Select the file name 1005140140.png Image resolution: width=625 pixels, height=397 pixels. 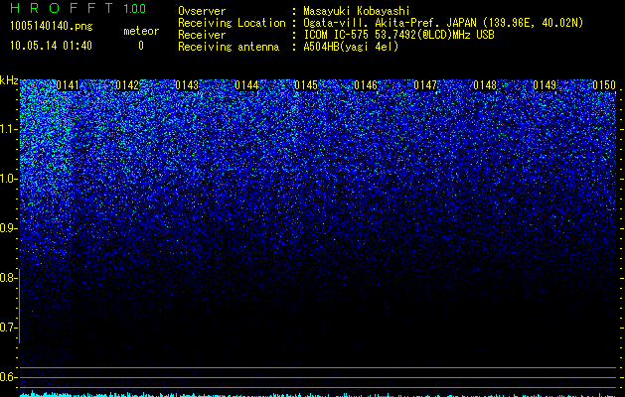52,26
